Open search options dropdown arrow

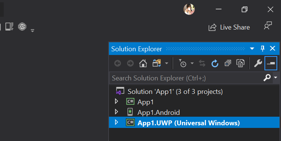coord(276,78)
